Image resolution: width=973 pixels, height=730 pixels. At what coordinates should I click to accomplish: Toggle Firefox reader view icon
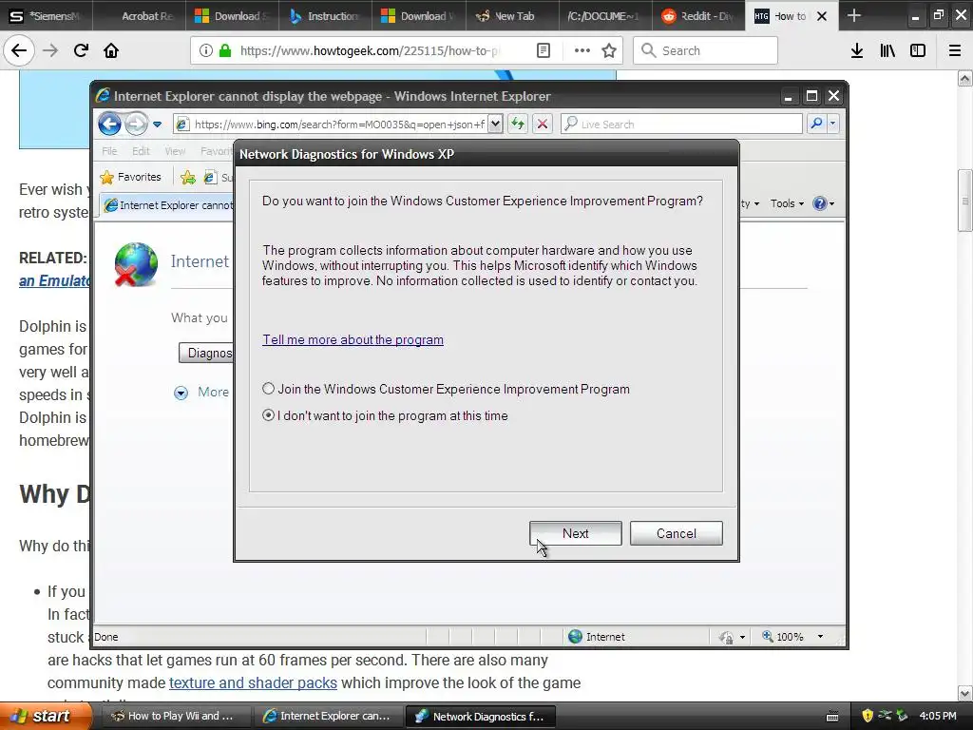543,51
